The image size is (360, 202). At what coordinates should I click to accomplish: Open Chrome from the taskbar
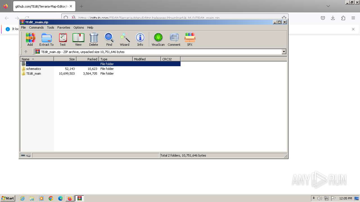click(x=51, y=198)
